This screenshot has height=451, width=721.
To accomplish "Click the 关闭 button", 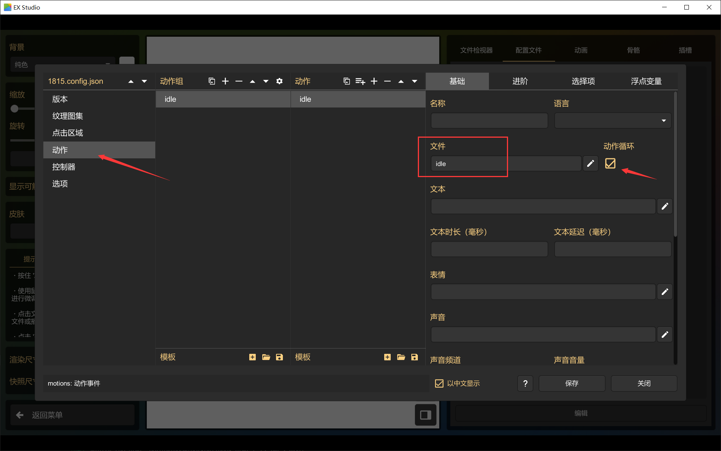I will click(644, 383).
